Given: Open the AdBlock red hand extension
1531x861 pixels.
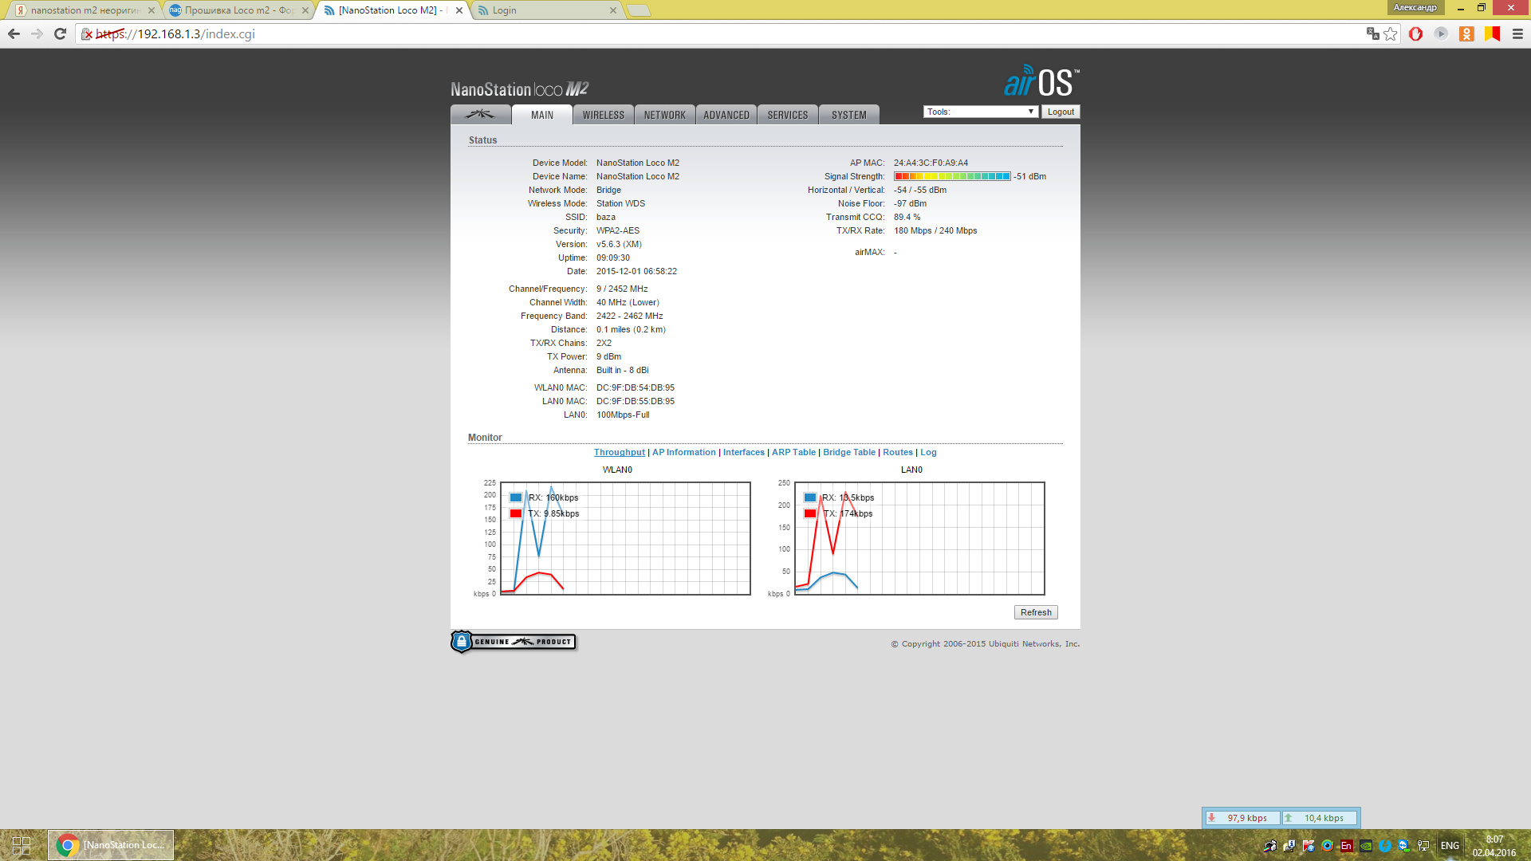Looking at the screenshot, I should (x=1416, y=33).
